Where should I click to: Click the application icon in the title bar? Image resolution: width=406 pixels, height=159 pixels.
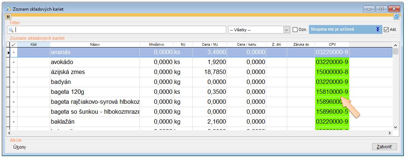pos(8,9)
